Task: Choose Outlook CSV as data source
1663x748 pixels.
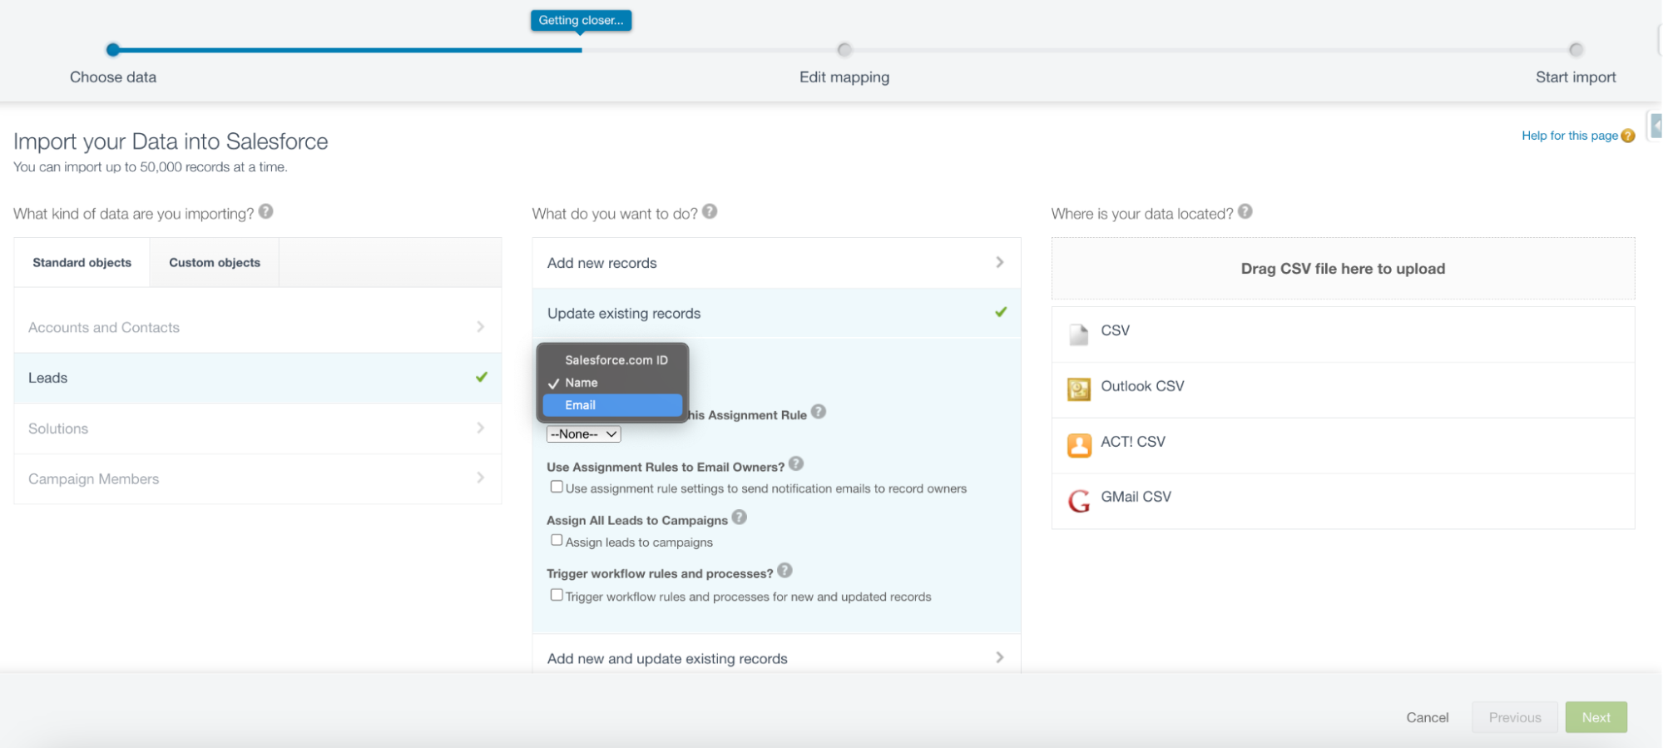Action: coord(1343,389)
